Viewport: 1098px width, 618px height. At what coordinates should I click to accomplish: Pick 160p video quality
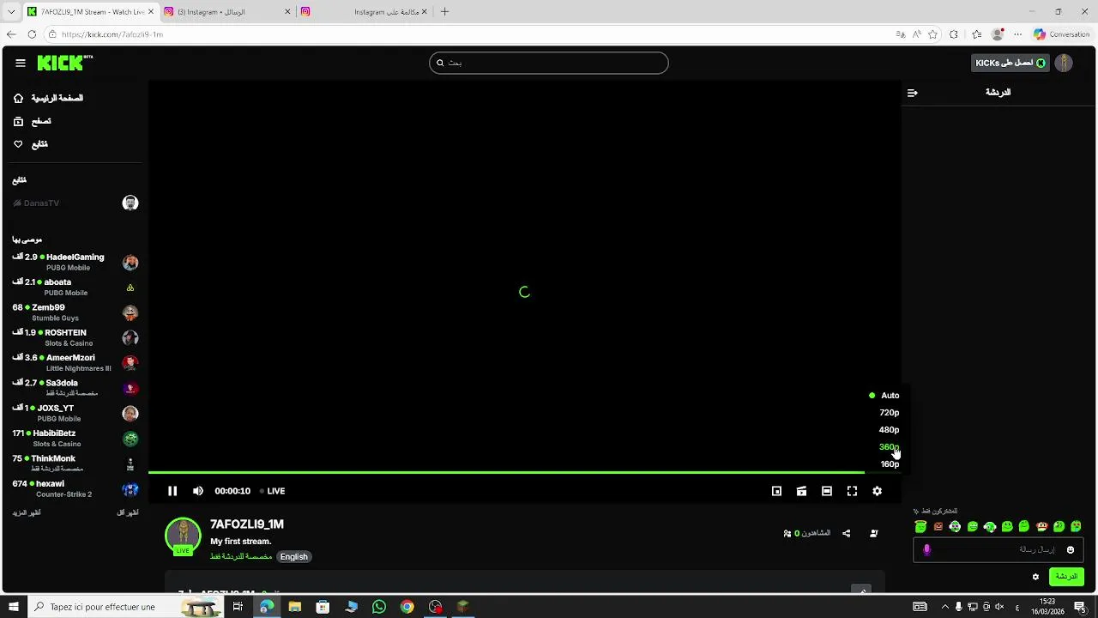click(890, 464)
